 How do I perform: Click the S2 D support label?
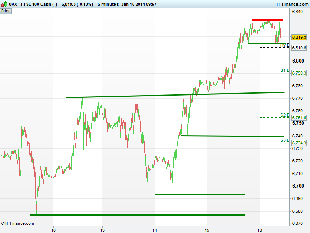coord(285,115)
